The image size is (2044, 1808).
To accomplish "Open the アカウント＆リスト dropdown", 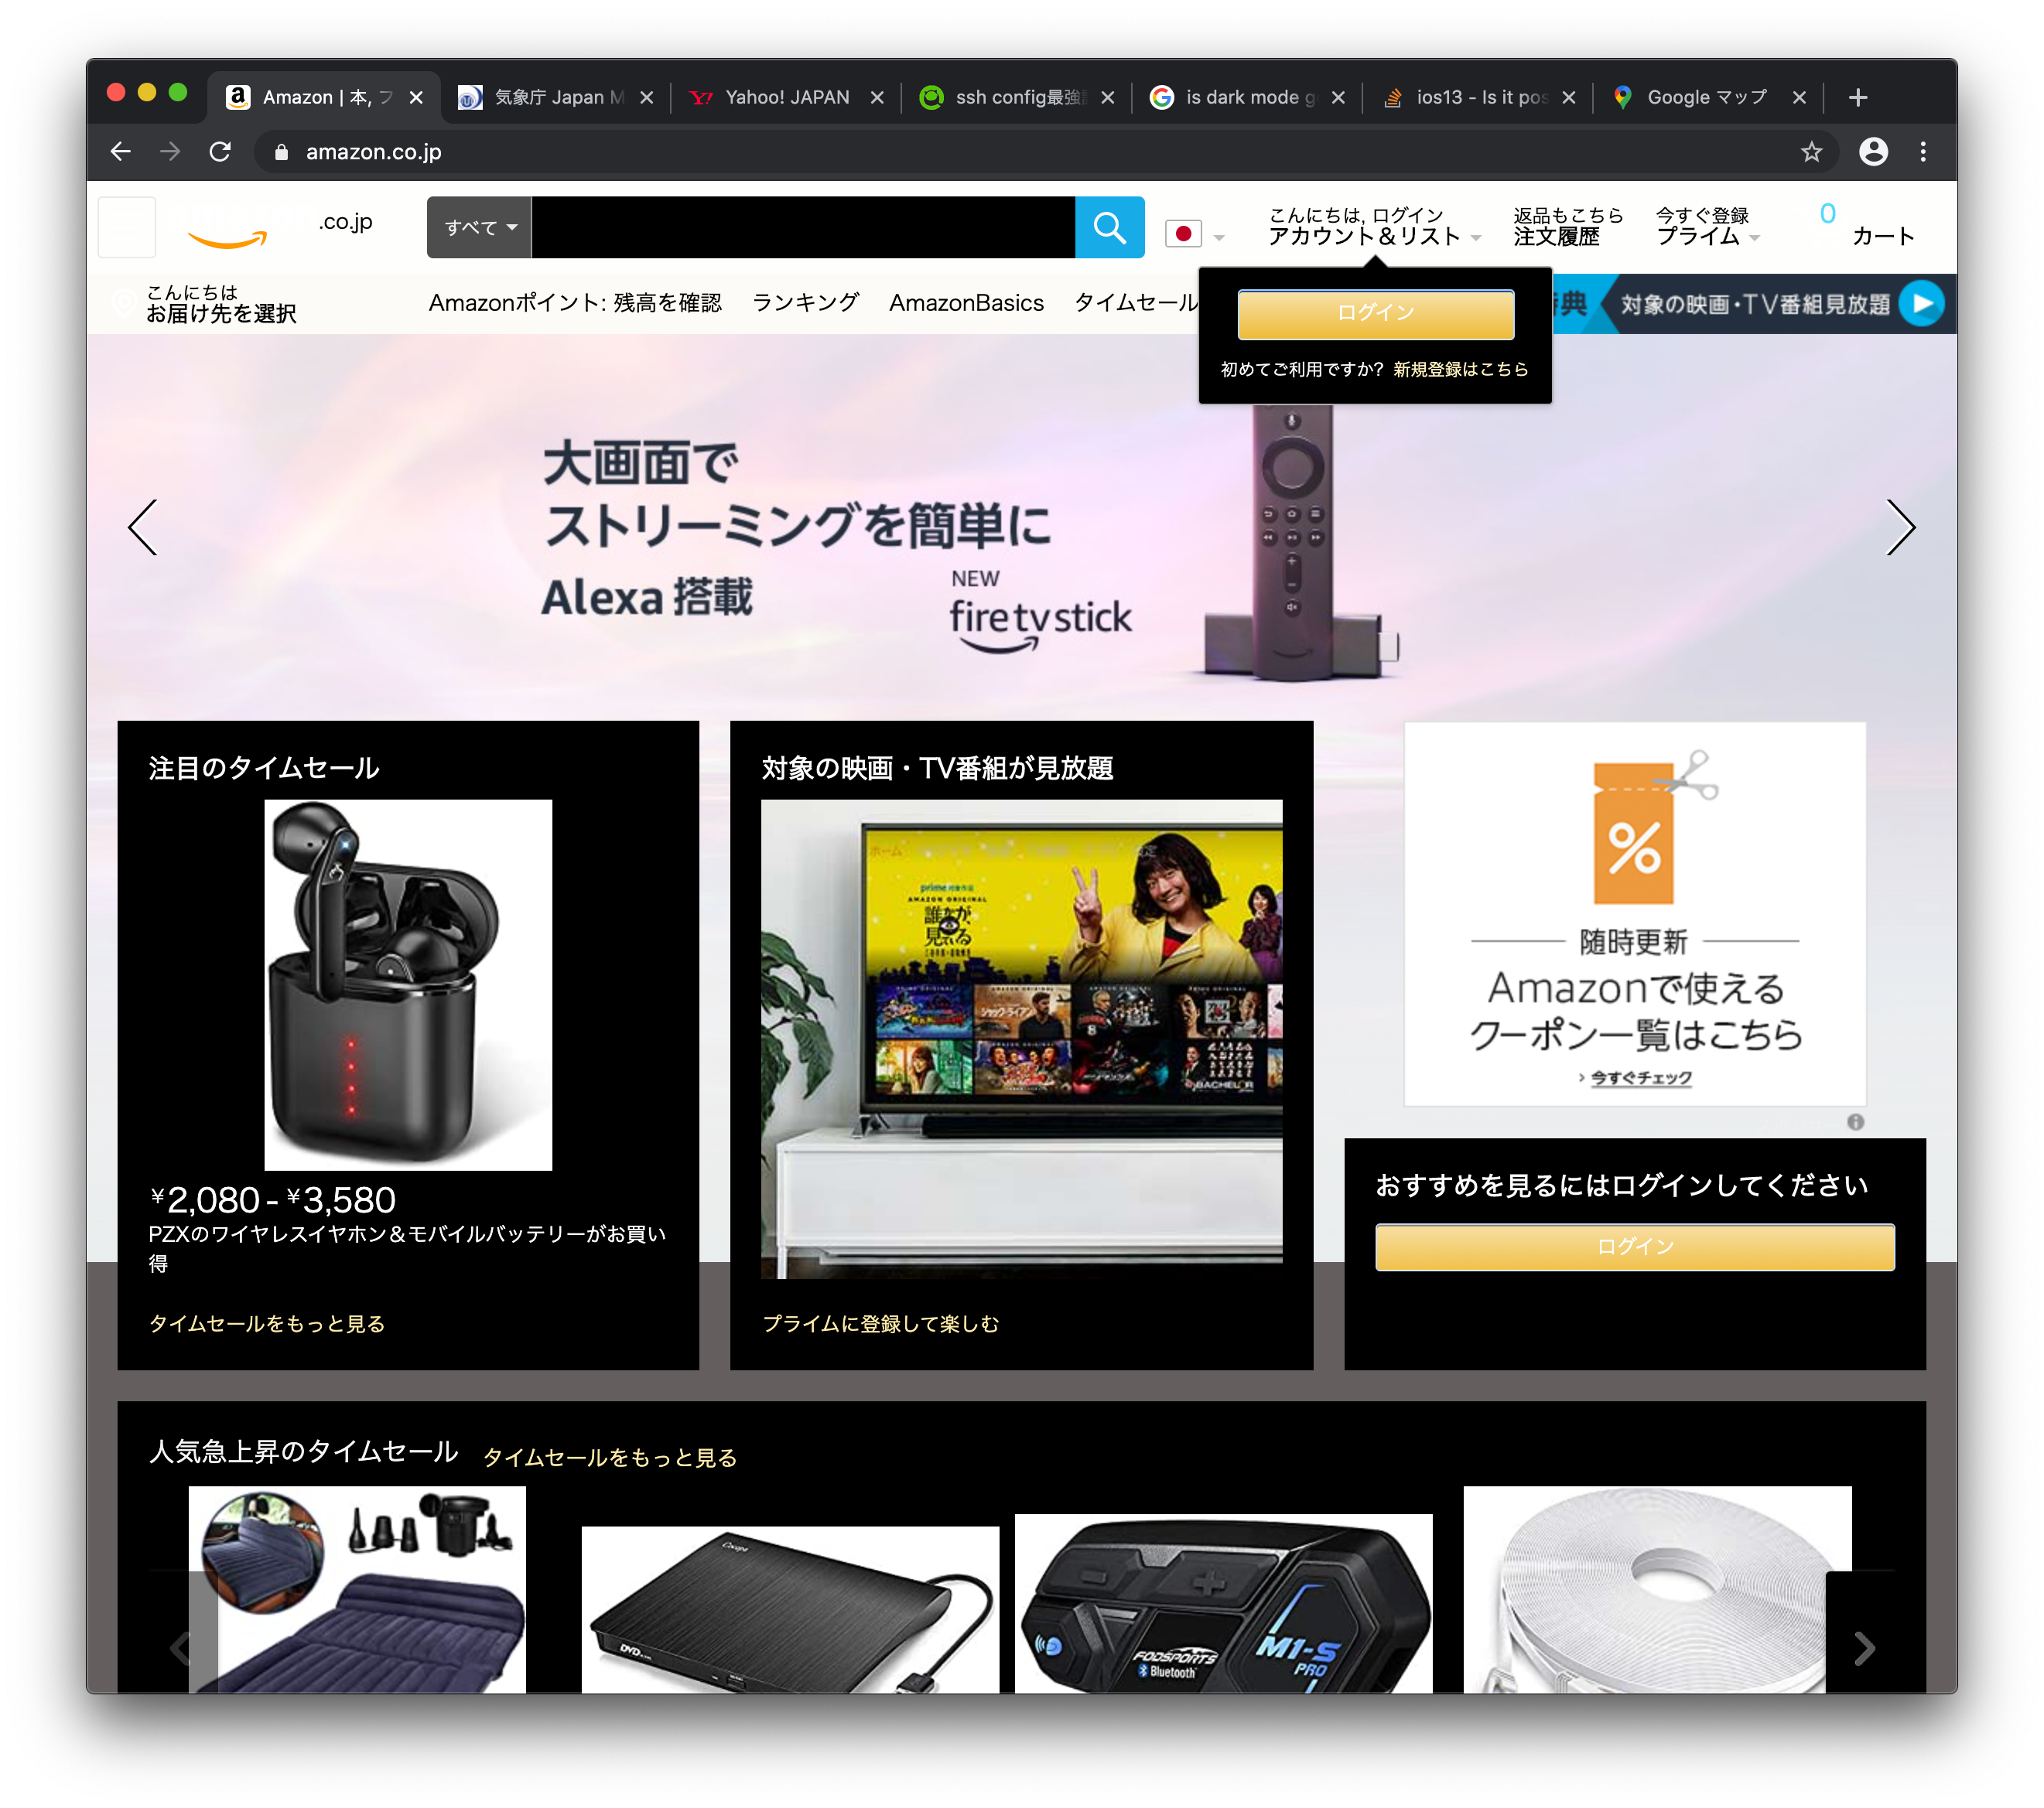I will [x=1374, y=227].
